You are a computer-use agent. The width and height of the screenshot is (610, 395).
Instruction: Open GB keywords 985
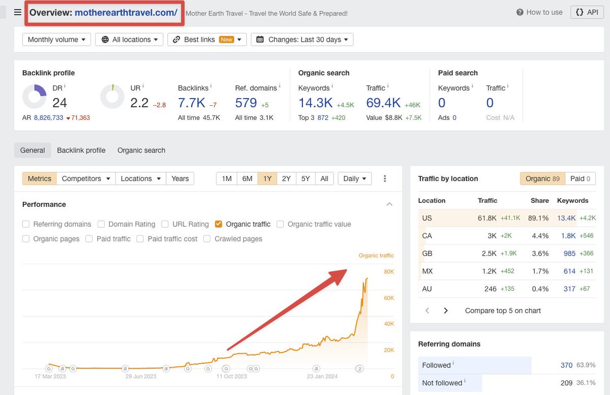pos(569,254)
